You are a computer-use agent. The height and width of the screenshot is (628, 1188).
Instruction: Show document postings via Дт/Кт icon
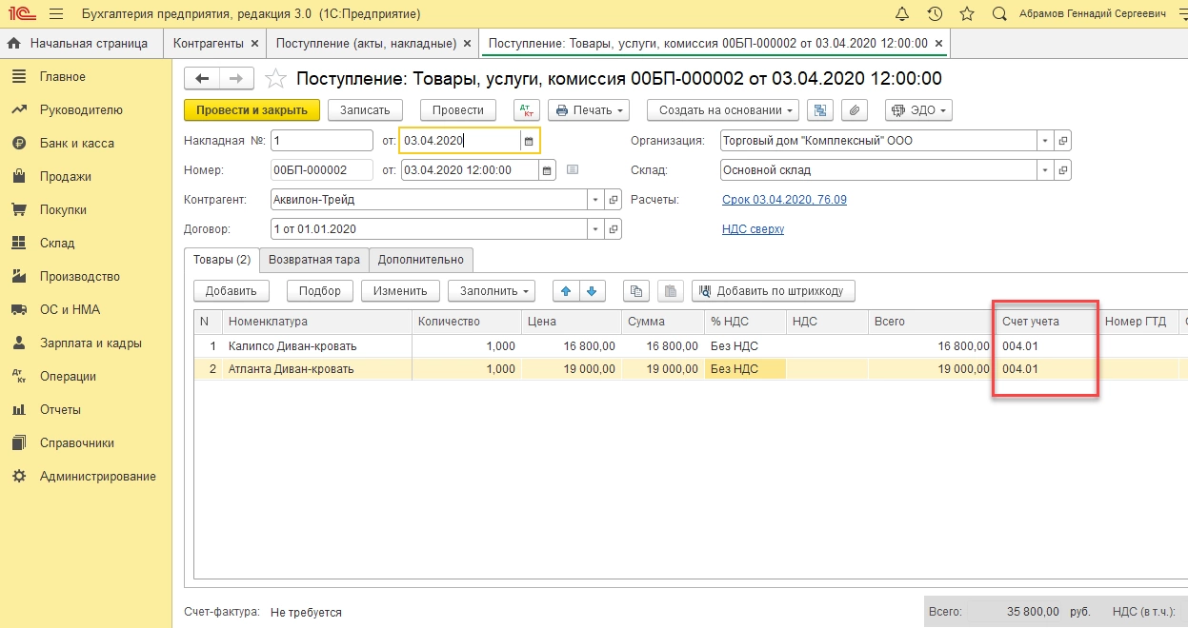(x=527, y=110)
